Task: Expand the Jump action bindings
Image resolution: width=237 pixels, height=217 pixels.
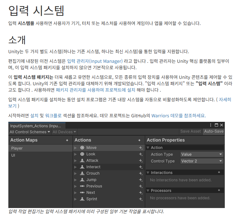Action: pos(75,180)
